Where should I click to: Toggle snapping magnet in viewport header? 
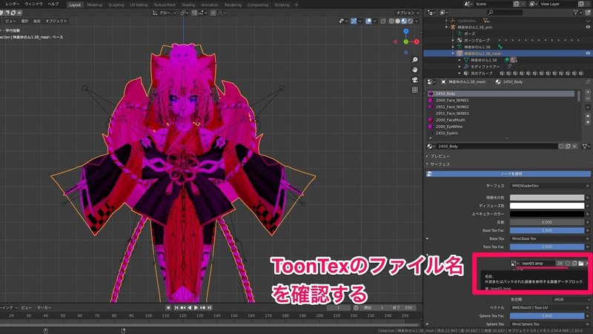(x=194, y=13)
